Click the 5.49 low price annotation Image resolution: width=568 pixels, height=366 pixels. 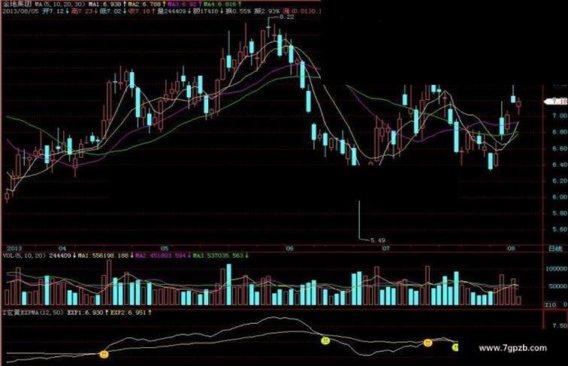pyautogui.click(x=378, y=240)
